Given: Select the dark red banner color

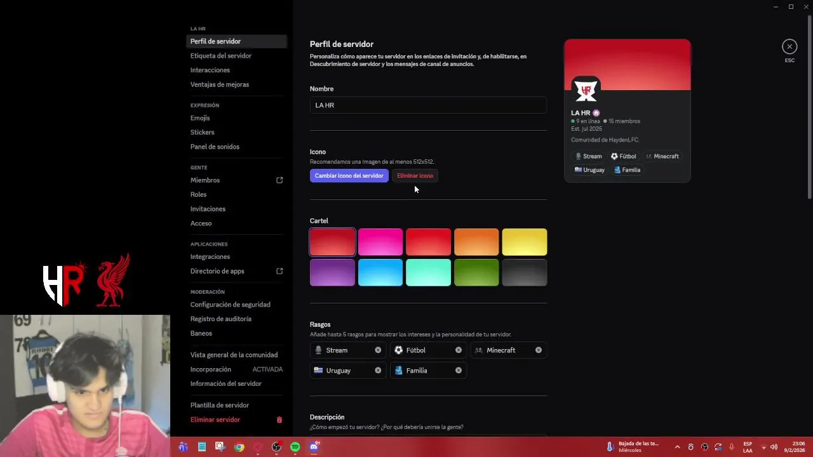Looking at the screenshot, I should pos(332,242).
